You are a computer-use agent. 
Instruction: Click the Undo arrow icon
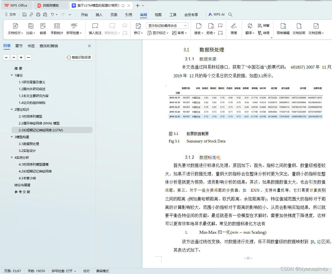[52, 15]
